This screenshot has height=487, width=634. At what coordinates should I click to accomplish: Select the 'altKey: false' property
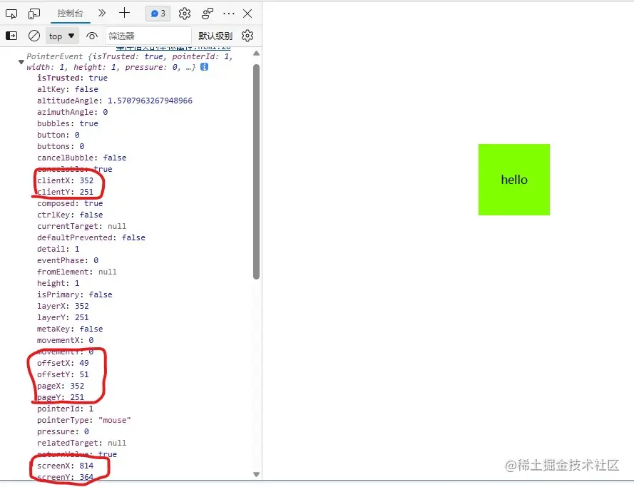tap(68, 89)
